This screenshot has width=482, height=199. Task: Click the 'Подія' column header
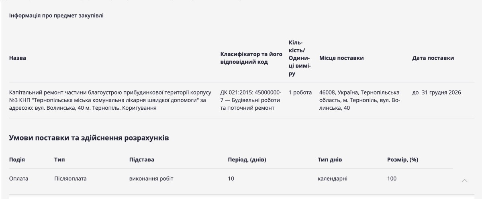point(17,160)
